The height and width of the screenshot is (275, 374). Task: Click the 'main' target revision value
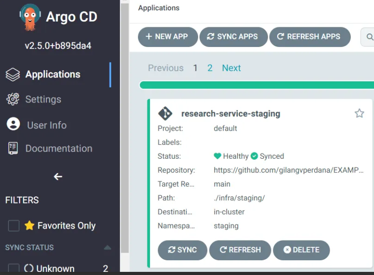tap(222, 184)
